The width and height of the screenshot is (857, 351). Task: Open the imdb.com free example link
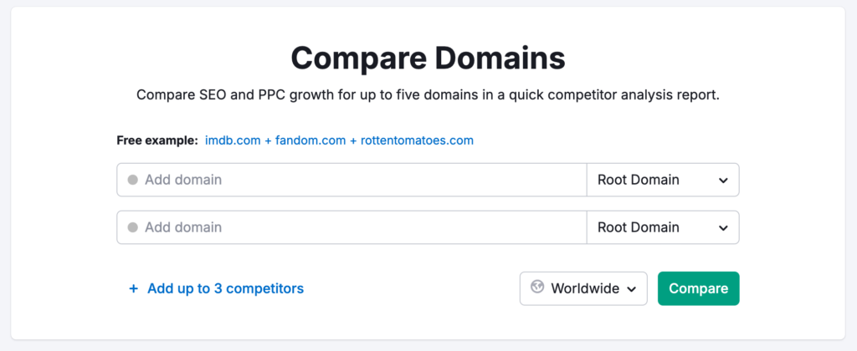point(232,140)
